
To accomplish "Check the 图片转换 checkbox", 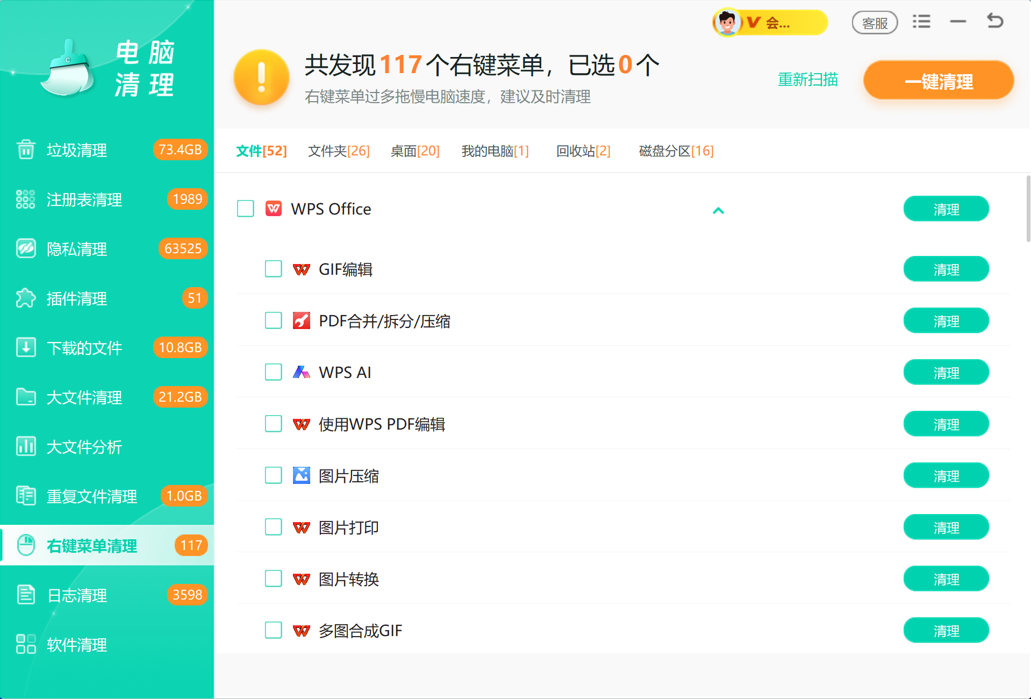I will point(274,579).
